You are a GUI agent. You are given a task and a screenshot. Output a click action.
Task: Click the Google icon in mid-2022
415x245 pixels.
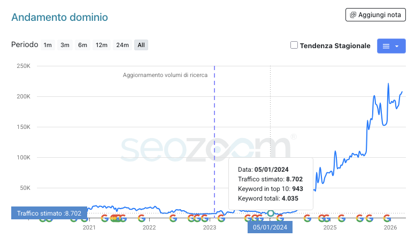[173, 218]
